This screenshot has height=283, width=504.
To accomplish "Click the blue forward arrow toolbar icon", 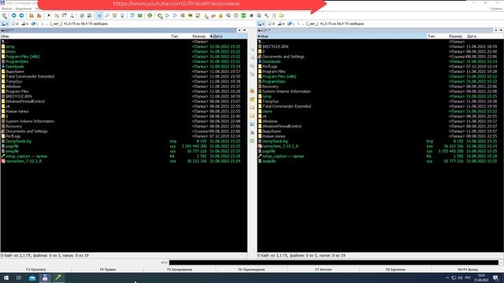I will [21, 16].
